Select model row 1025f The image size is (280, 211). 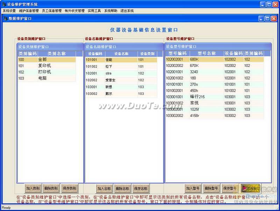point(215,109)
